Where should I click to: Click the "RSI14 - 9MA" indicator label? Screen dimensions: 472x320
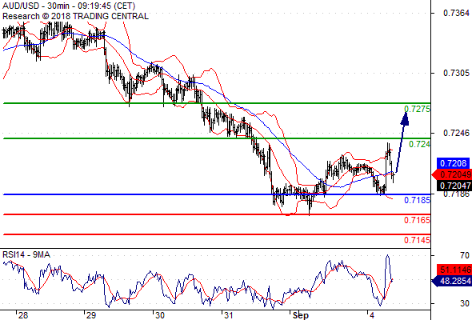pos(26,254)
